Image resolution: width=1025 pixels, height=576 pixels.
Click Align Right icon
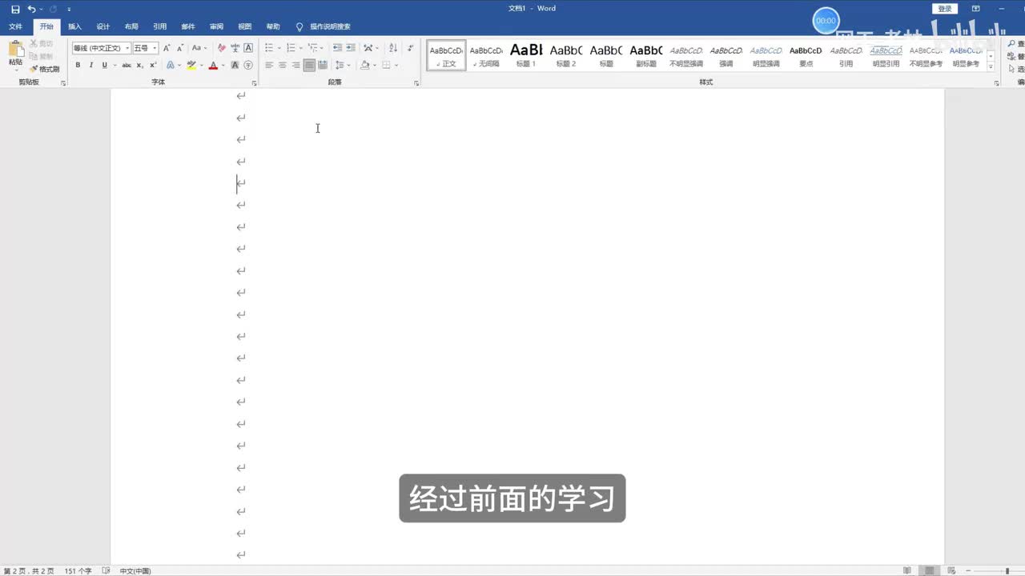(x=295, y=65)
